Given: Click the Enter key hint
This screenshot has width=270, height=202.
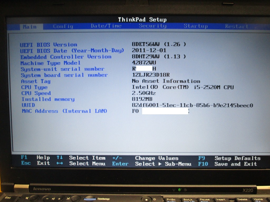Looking at the screenshot, I should [120, 164].
